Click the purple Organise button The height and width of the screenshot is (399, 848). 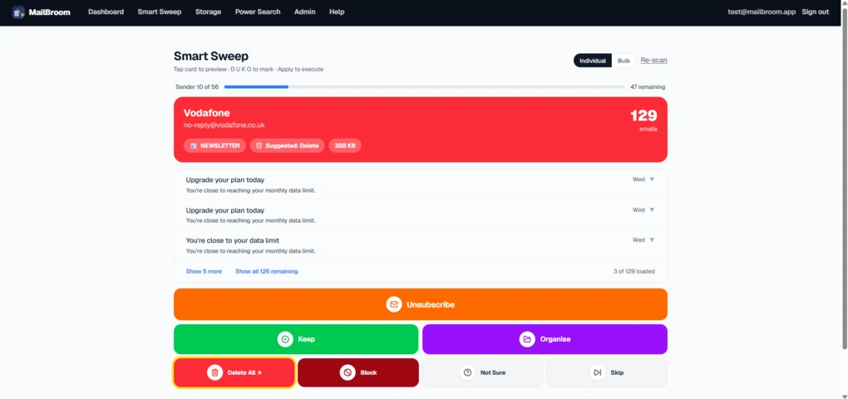[545, 339]
